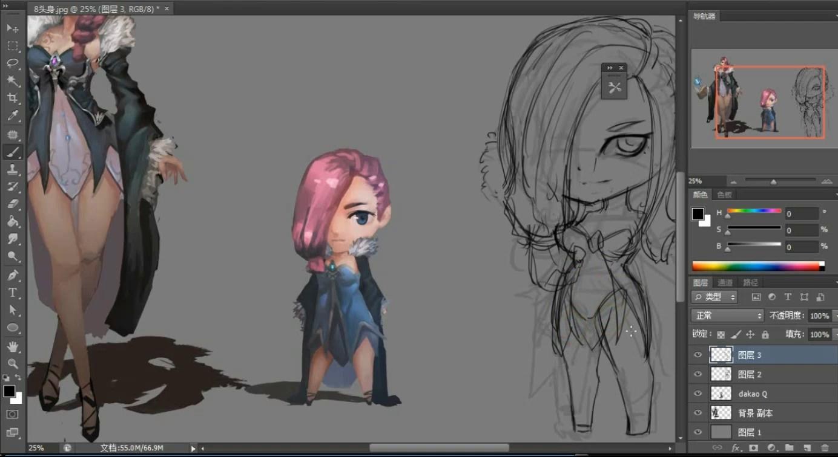Toggle lock all for the layer

(765, 334)
